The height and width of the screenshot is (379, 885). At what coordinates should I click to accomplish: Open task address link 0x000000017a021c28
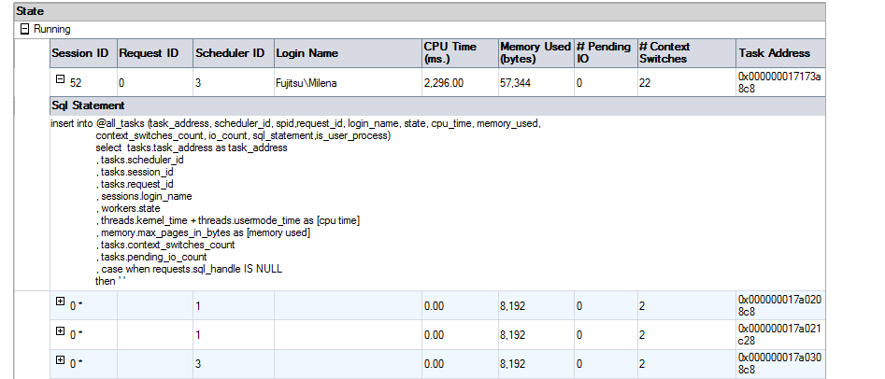pyautogui.click(x=779, y=334)
